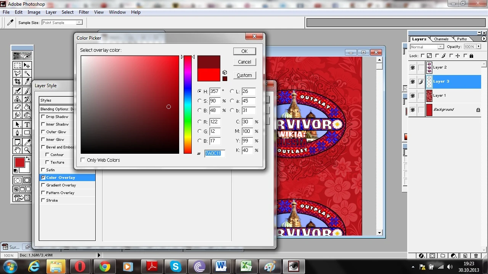
Task: Click the previous color swatch in picker
Action: tap(209, 75)
